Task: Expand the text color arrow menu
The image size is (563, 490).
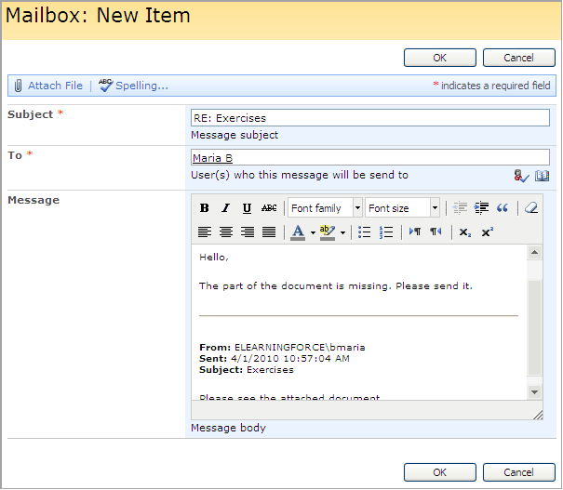Action: (313, 232)
